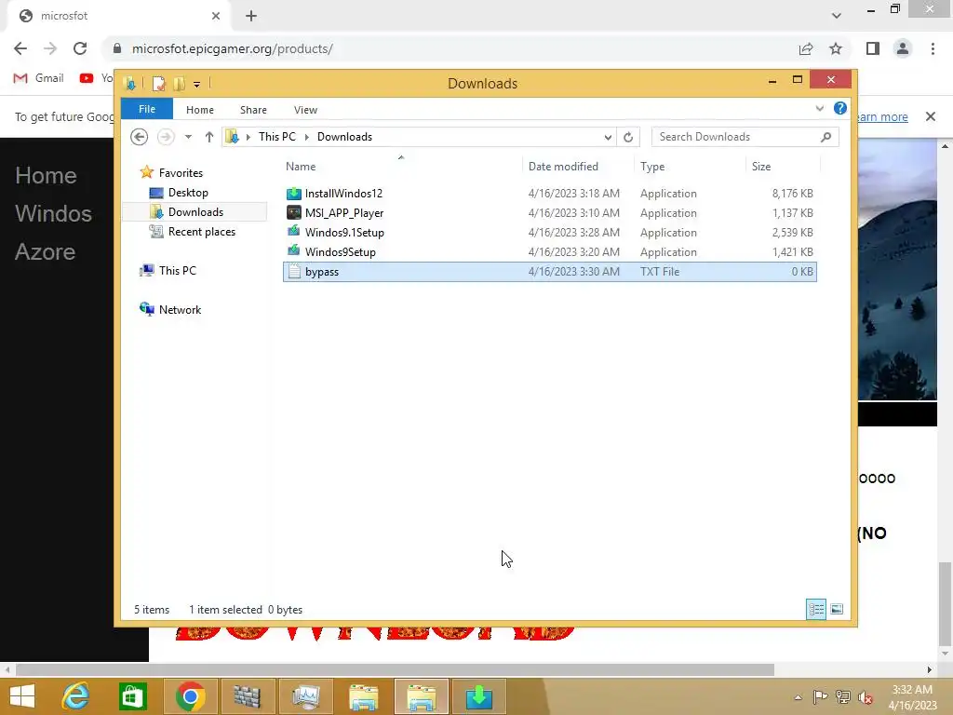Open Internet Explorer from the taskbar

tap(76, 696)
